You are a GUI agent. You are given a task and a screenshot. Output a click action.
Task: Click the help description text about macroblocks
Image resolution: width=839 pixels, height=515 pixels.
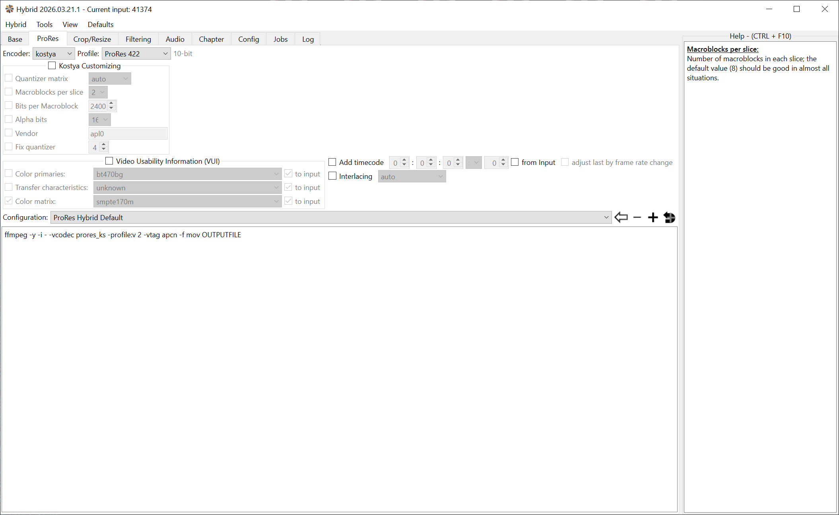point(758,68)
